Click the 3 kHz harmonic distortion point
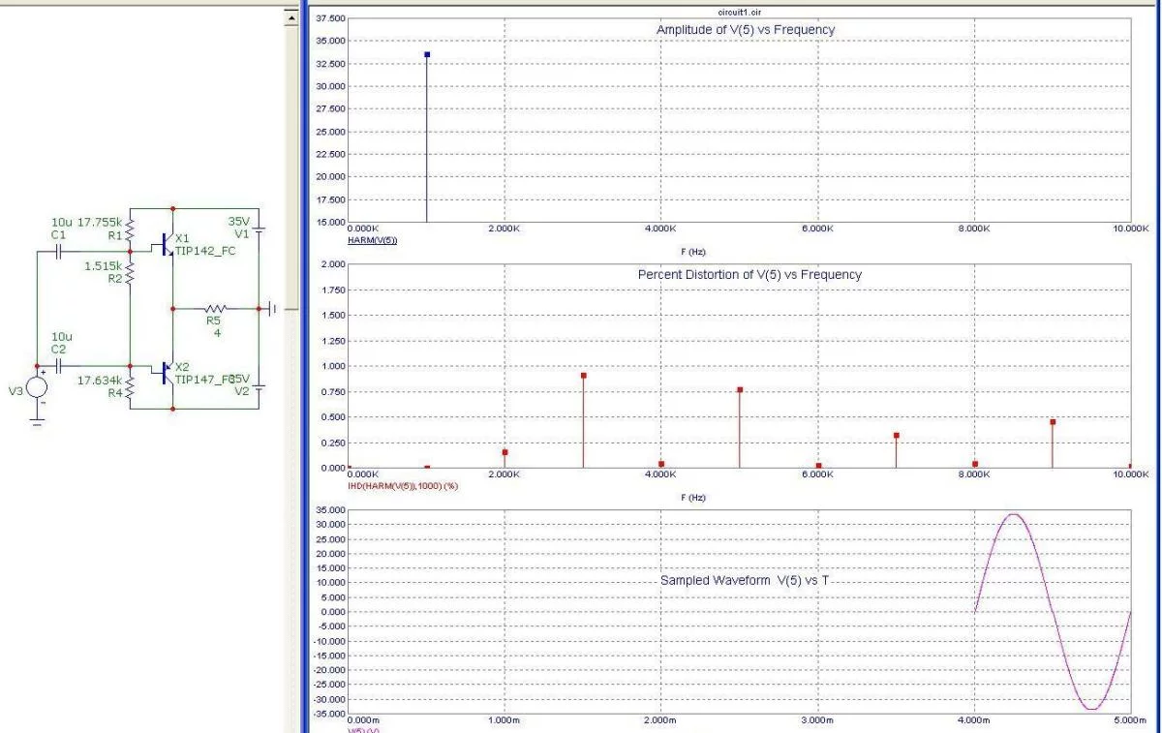Viewport: 1162px width, 733px height. (584, 375)
